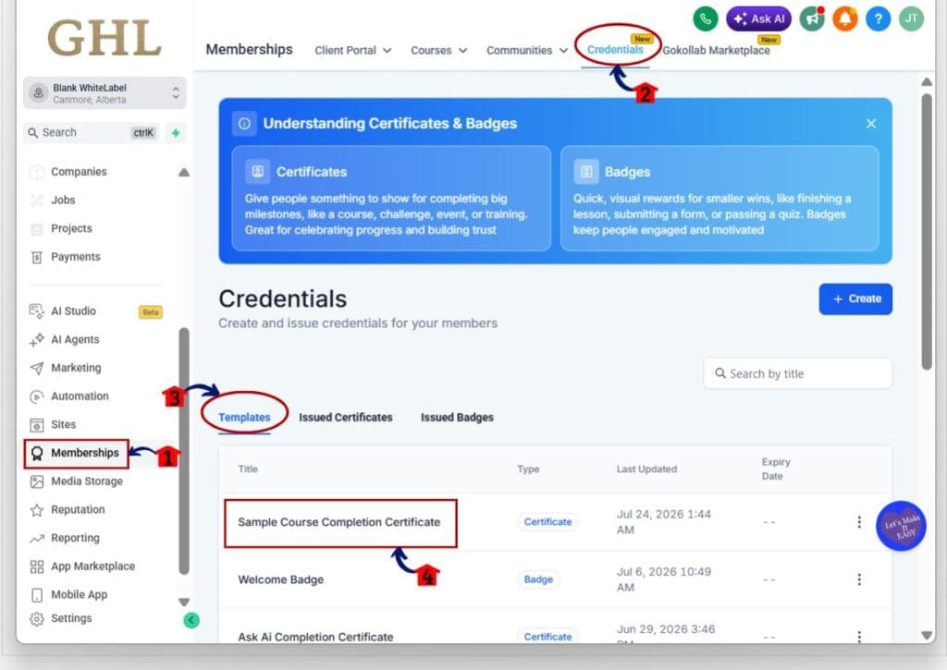Image resolution: width=947 pixels, height=670 pixels.
Task: Click the blue Create button
Action: click(855, 298)
